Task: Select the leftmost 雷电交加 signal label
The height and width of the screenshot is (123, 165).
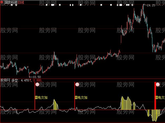Action: (41, 97)
